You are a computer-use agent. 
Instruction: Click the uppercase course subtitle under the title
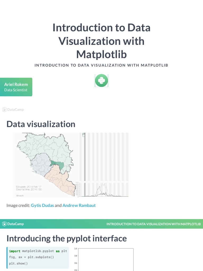pyautogui.click(x=101, y=65)
